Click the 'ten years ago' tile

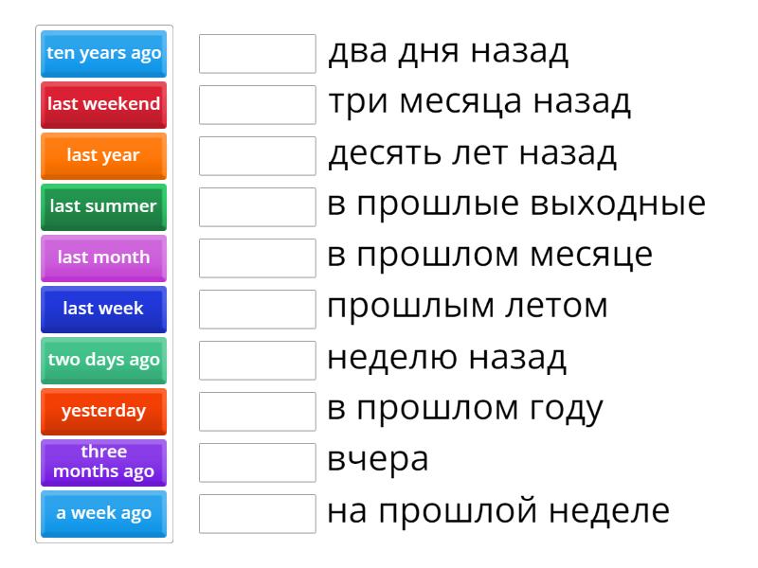pyautogui.click(x=104, y=54)
